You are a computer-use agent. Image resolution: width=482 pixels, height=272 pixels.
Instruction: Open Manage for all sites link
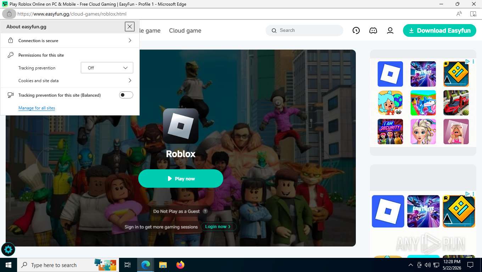[x=37, y=108]
